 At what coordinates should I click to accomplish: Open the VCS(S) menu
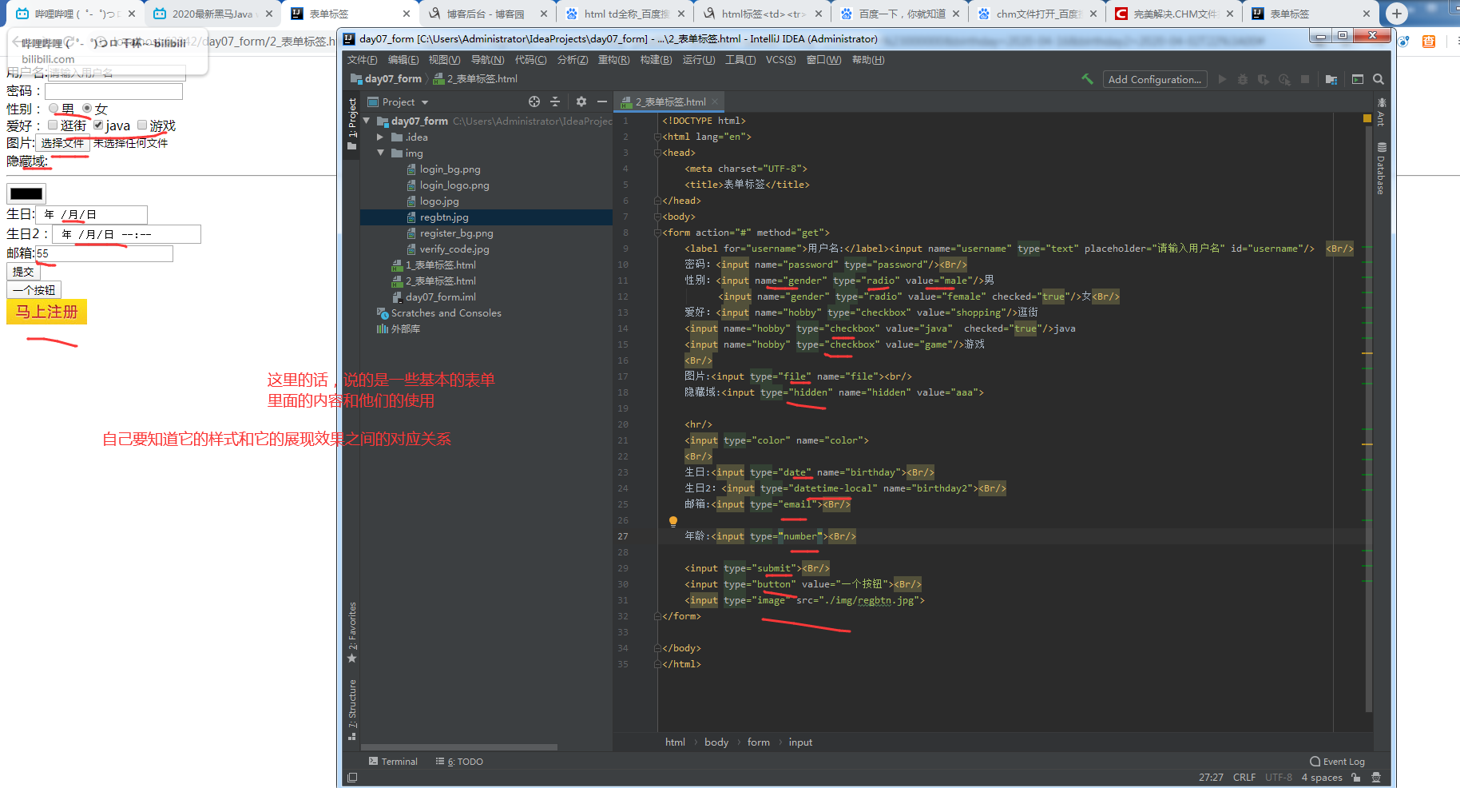[x=780, y=60]
